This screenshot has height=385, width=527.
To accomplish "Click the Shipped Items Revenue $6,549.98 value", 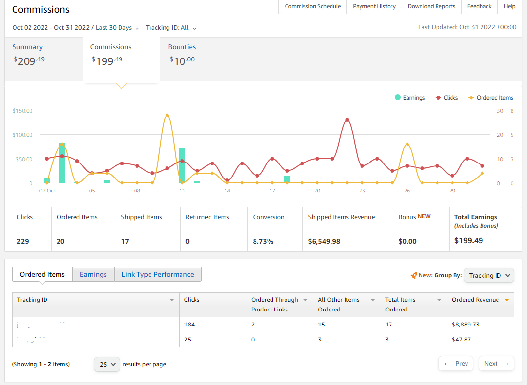I will coord(324,241).
